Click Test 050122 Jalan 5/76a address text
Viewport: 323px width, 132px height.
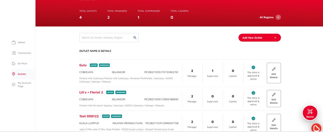[x=127, y=129]
